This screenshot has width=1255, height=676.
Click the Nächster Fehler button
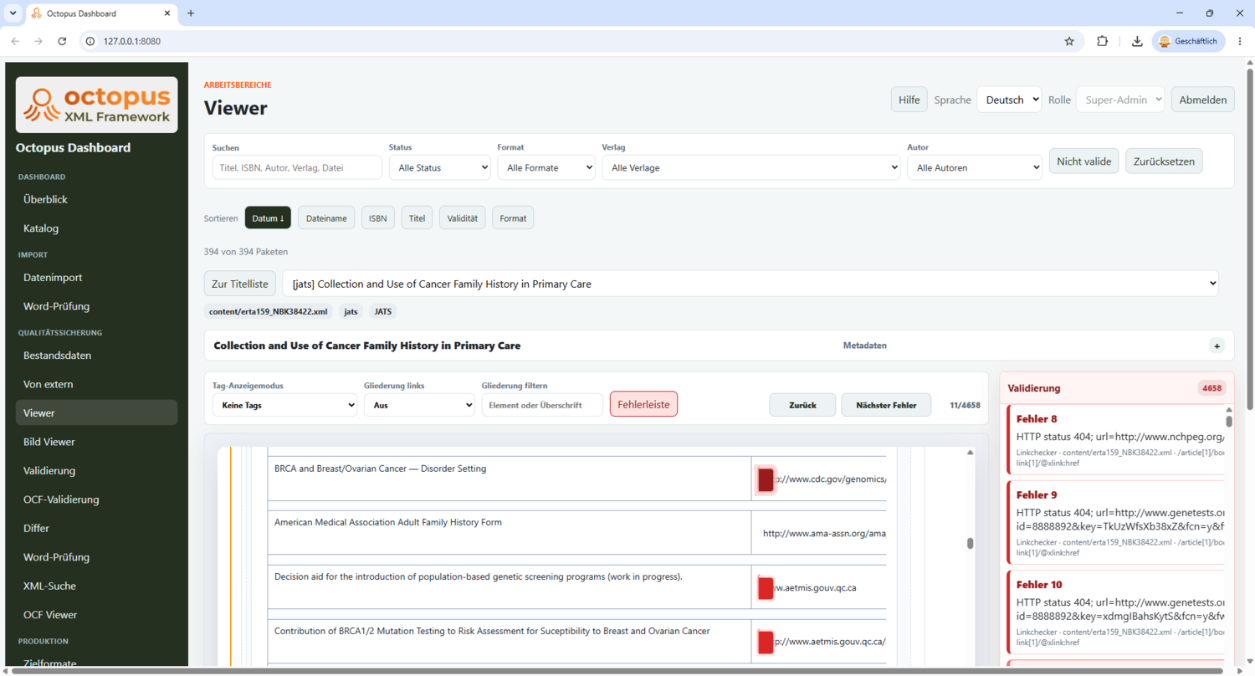click(x=886, y=405)
